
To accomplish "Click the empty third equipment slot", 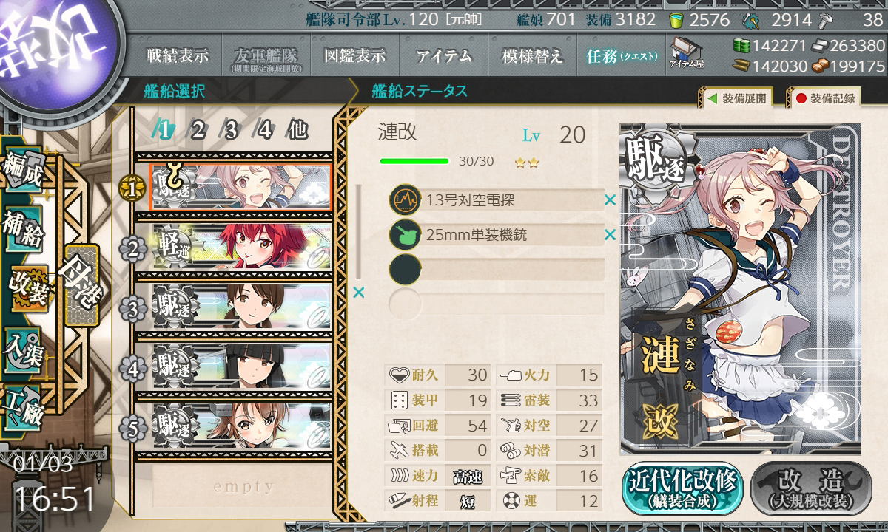I will pyautogui.click(x=497, y=269).
